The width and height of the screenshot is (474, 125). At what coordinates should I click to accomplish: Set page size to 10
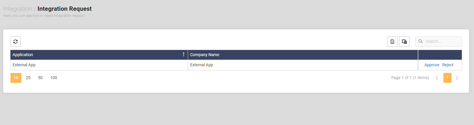(16, 78)
